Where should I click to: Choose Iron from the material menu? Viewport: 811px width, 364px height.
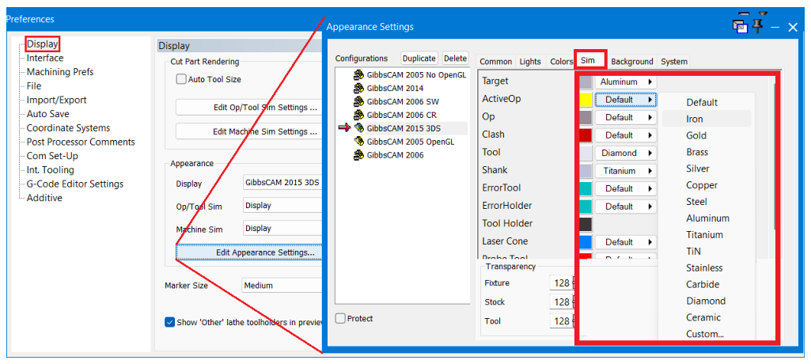coord(707,119)
